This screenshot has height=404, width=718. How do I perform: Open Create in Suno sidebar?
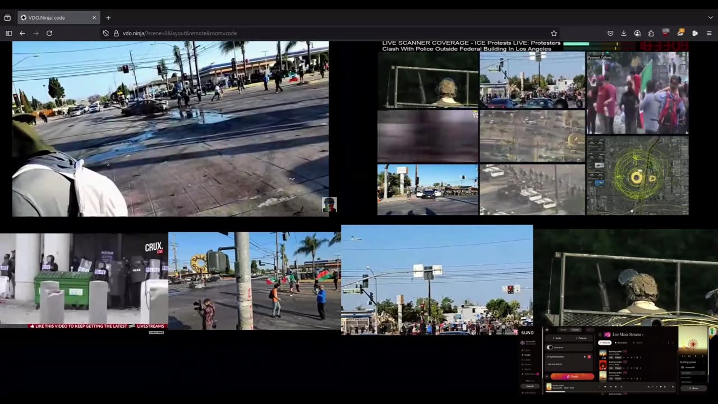pyautogui.click(x=526, y=355)
